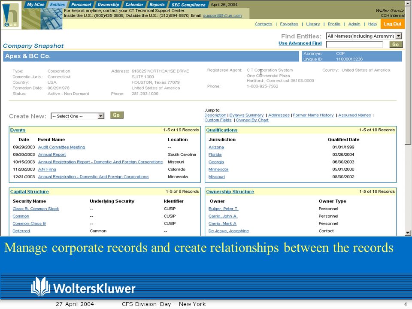This screenshot has height=309, width=412.
Task: Click the vertical scrollbar down arrow
Action: [x=408, y=233]
